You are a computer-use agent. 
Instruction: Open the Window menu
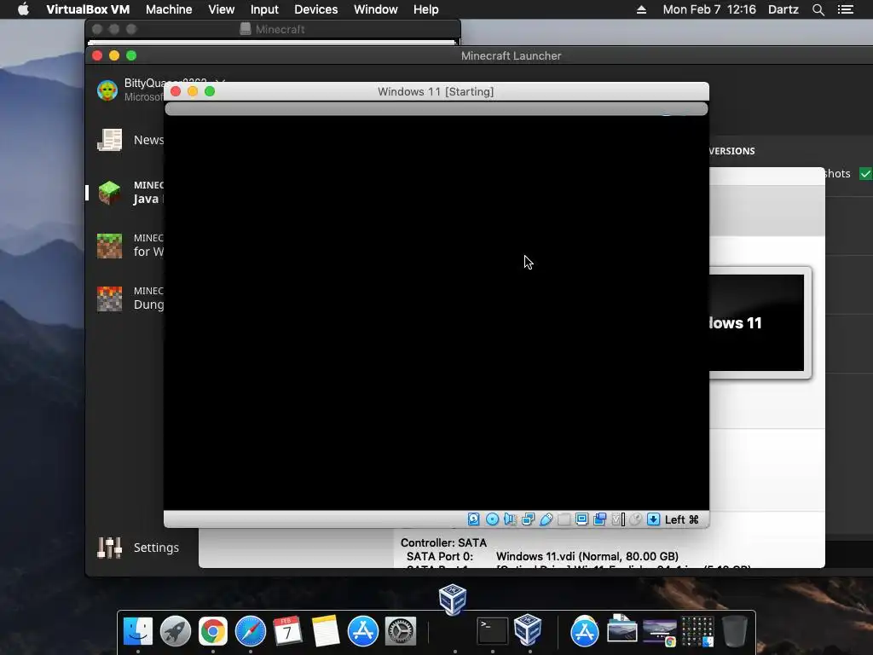(x=376, y=9)
